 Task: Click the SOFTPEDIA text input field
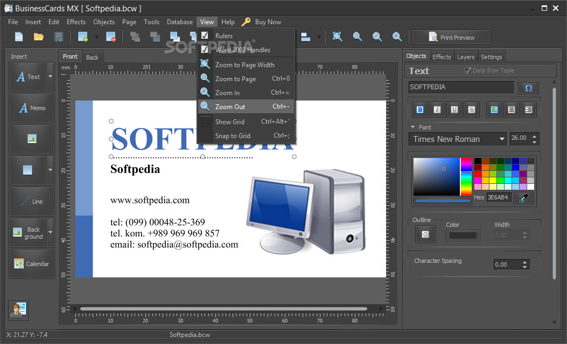pyautogui.click(x=461, y=88)
